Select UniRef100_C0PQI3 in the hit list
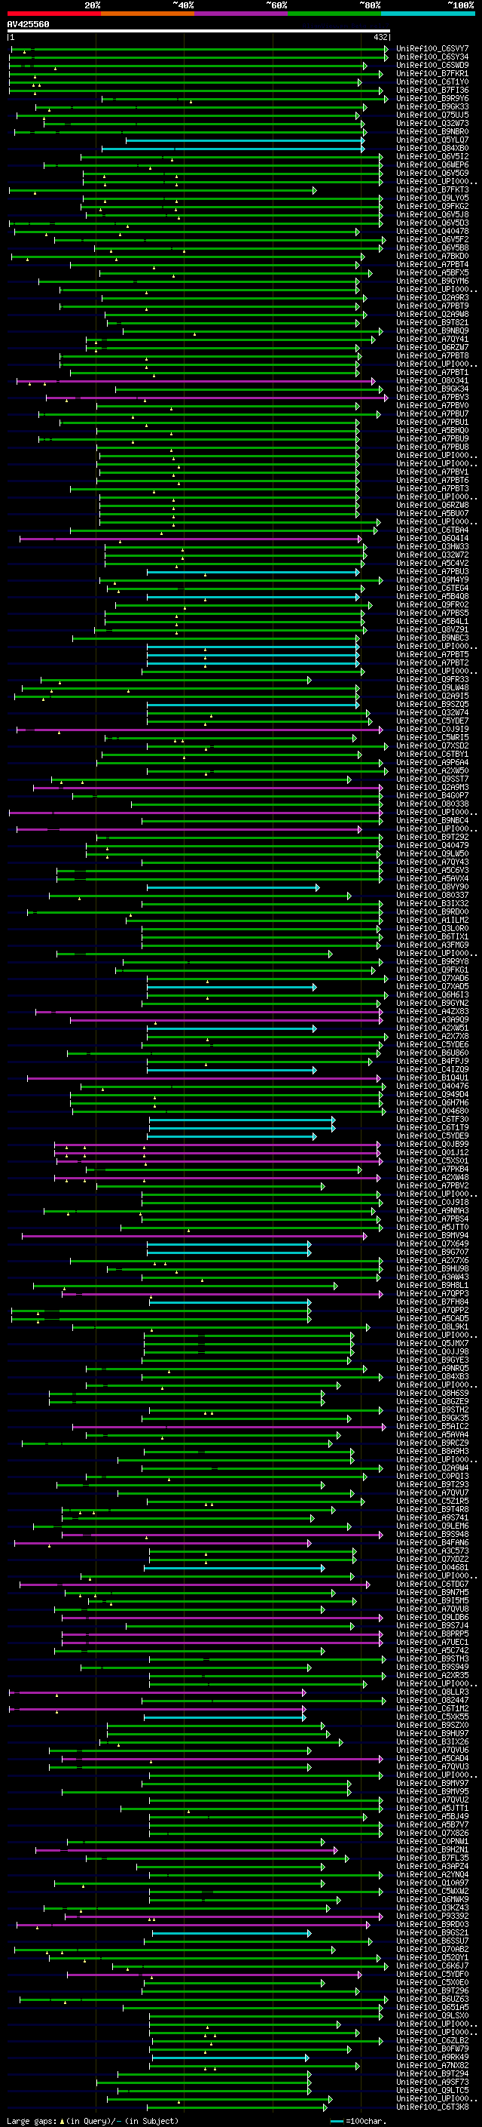This screenshot has height=2127, width=482. tap(432, 1477)
